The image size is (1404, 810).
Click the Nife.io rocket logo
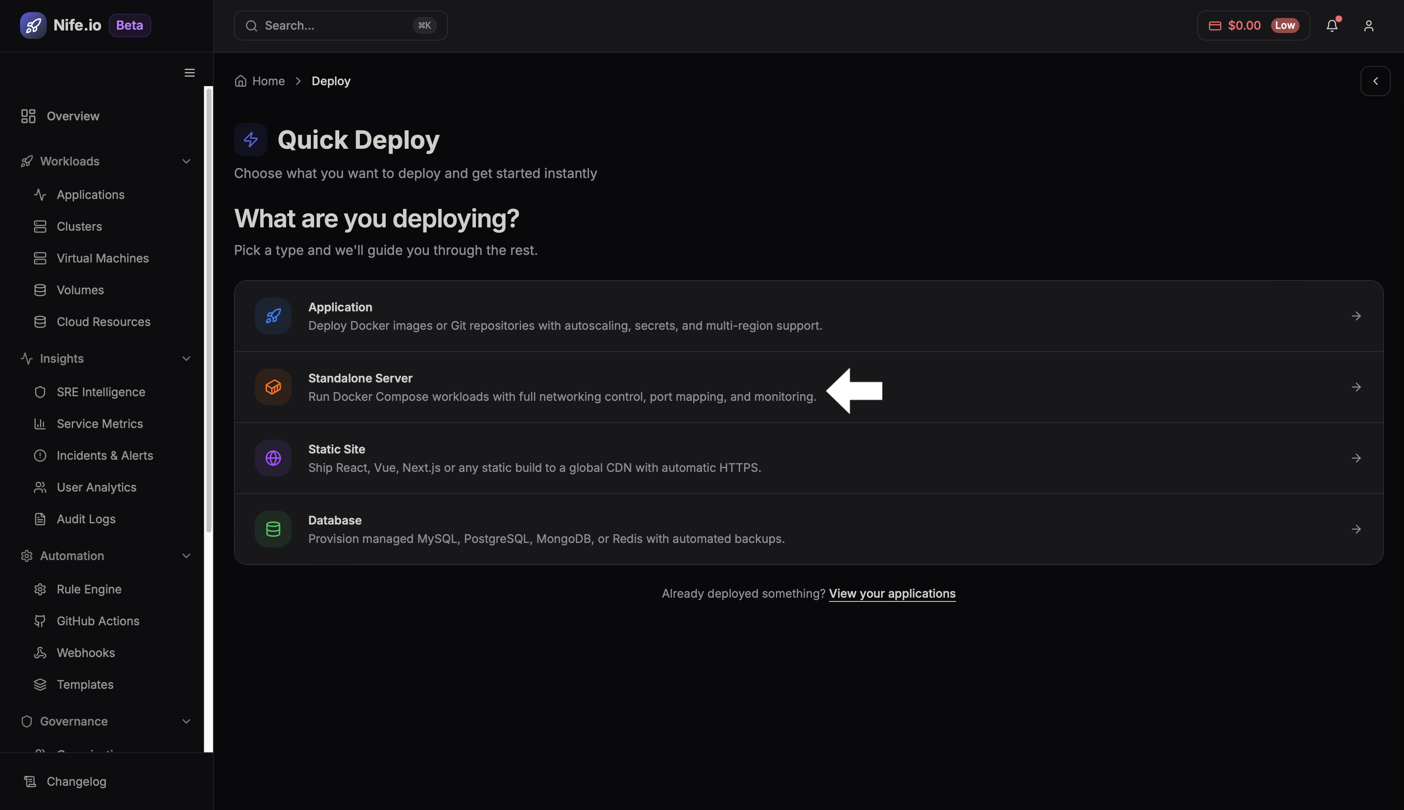[33, 25]
